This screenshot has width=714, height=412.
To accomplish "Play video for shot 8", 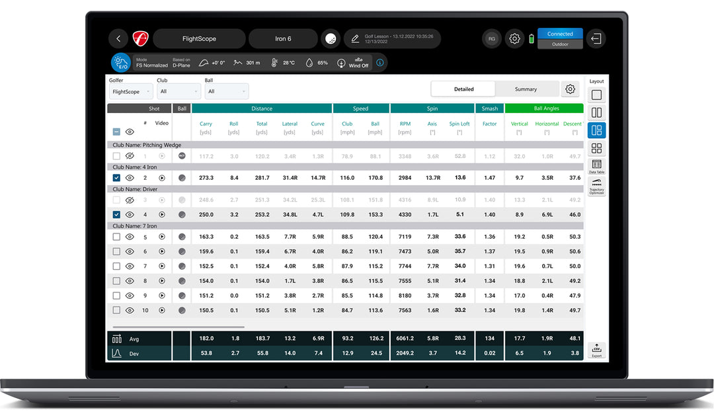I will [162, 281].
